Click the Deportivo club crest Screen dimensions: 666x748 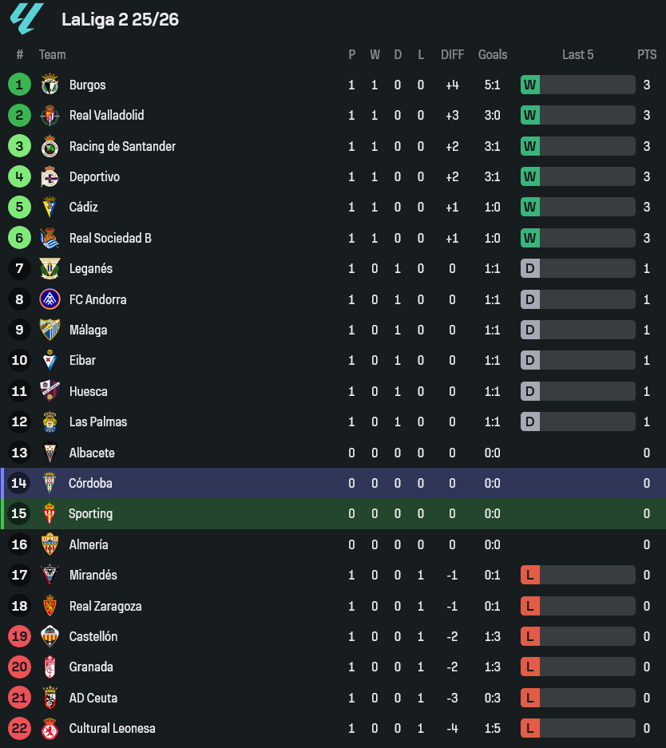50,177
